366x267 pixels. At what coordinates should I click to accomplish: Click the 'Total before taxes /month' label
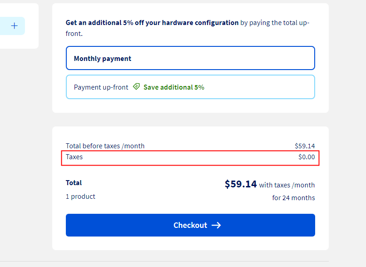point(105,146)
